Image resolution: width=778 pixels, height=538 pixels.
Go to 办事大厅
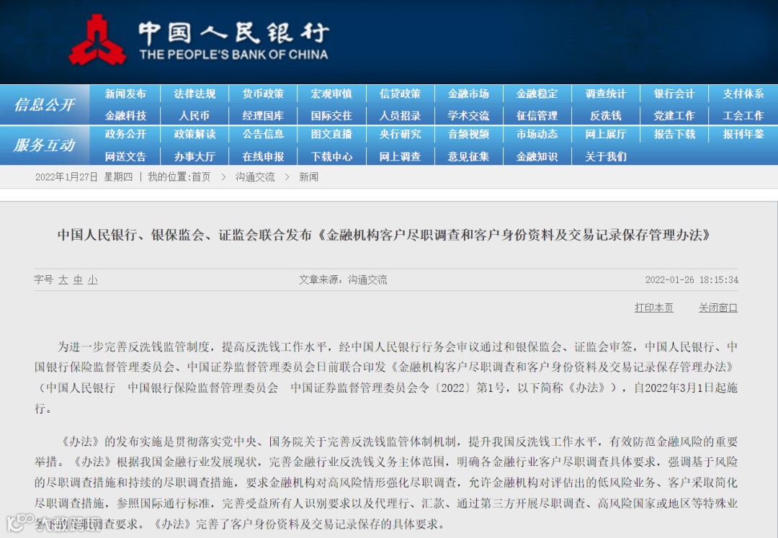[194, 157]
